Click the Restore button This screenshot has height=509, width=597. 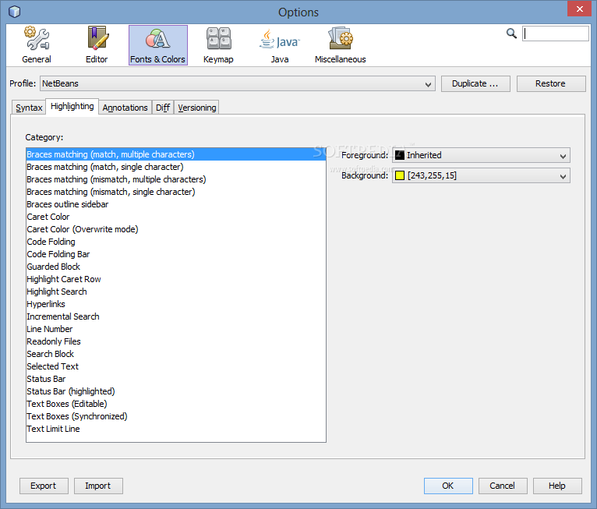(550, 83)
